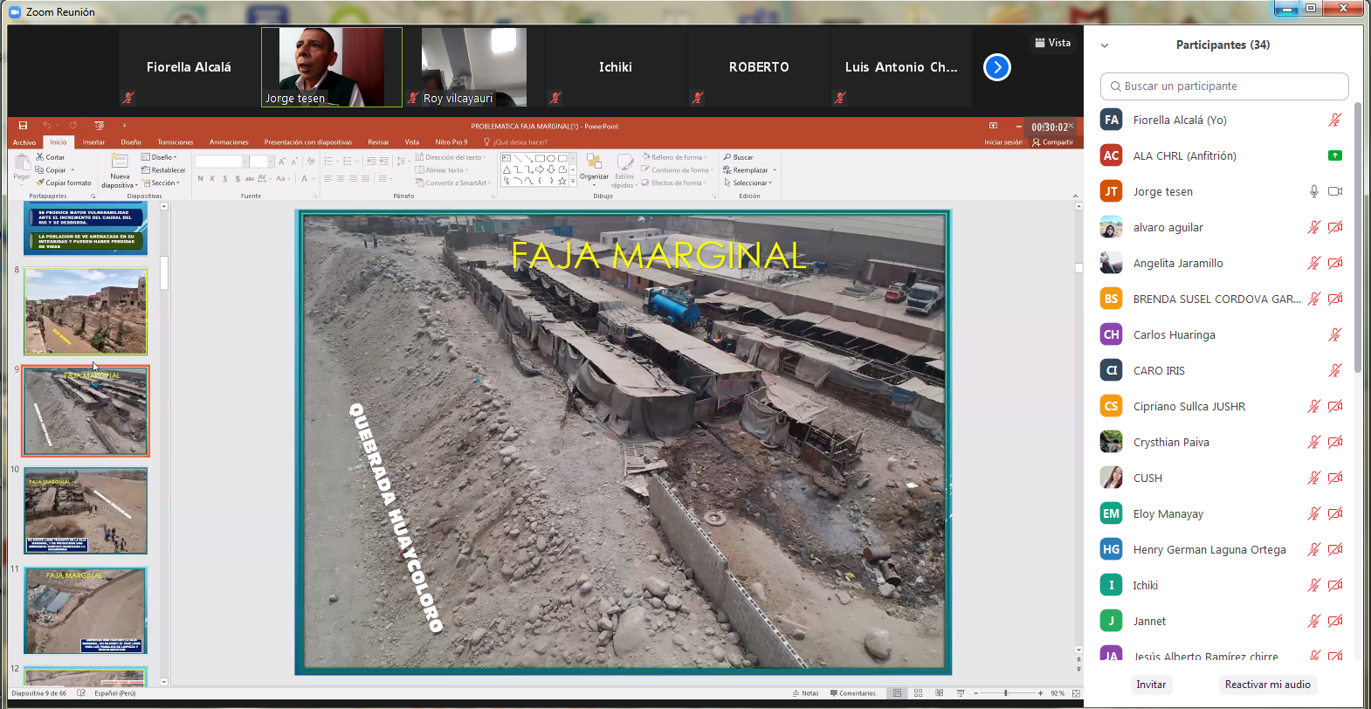Viewport: 1371px width, 709px height.
Task: Click the Save icon in PowerPoint's quick access toolbar
Action: coord(23,126)
